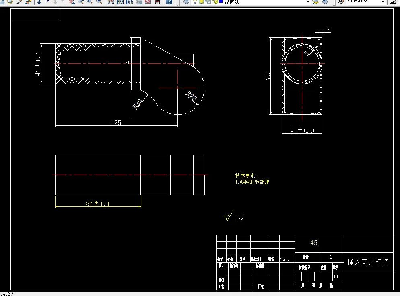Click the greyed Redo arrow icon
This screenshot has width=400, height=296.
click(55, 2)
